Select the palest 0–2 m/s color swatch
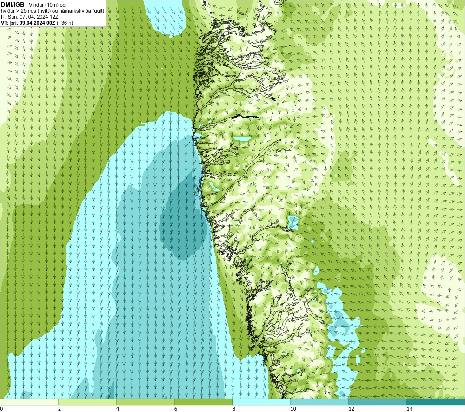465x412 pixels. pos(29,402)
